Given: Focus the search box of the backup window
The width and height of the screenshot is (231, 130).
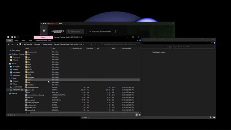Looking at the screenshot, I should [119, 44].
